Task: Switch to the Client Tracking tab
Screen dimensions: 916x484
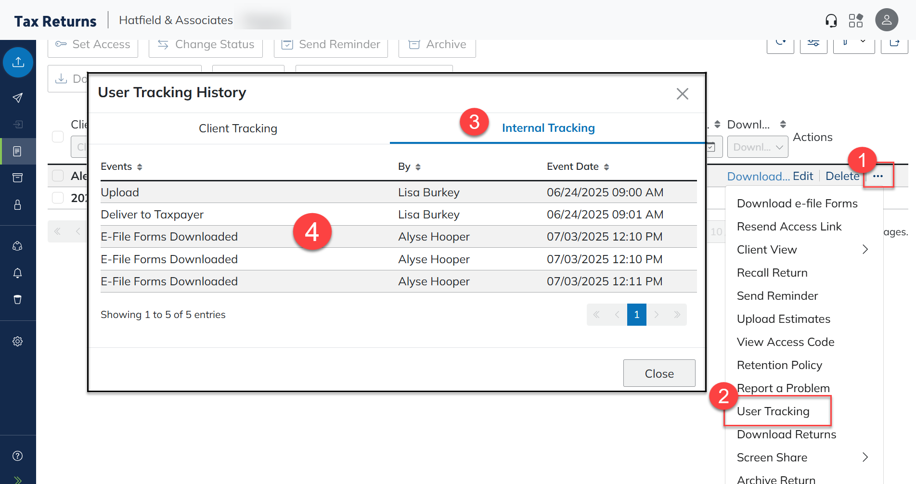Action: [238, 128]
